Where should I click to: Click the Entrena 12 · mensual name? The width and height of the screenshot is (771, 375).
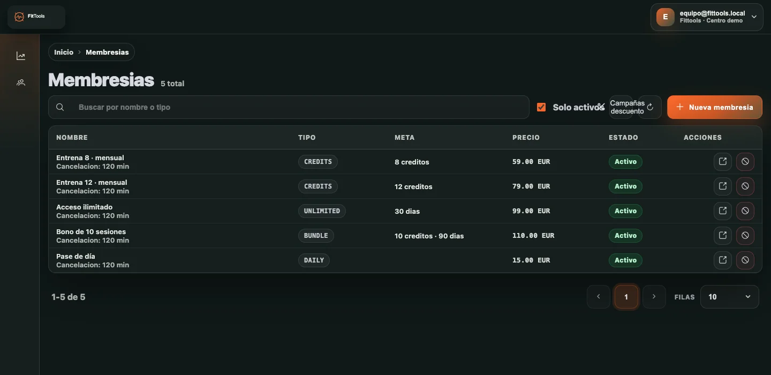[x=92, y=183]
